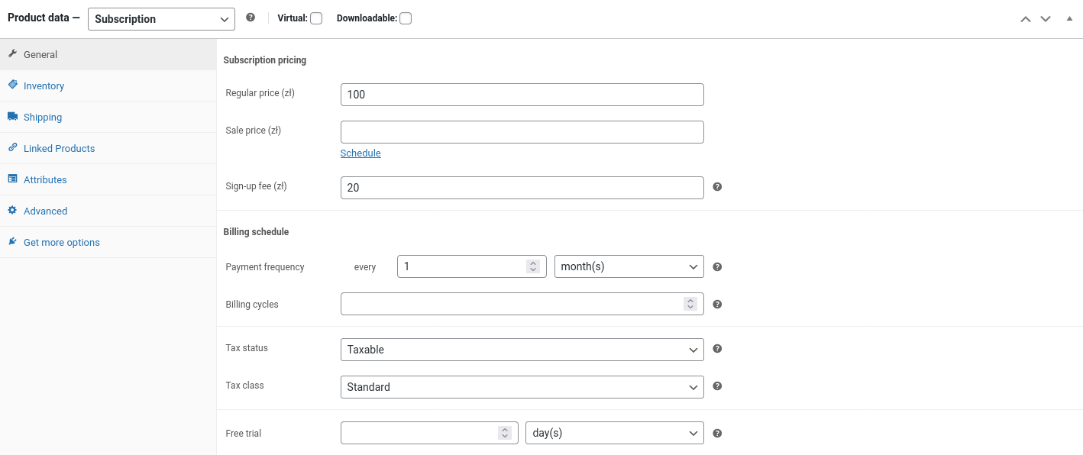The image size is (1083, 455).
Task: Open help tooltip beside Payment frequency
Action: click(x=716, y=266)
